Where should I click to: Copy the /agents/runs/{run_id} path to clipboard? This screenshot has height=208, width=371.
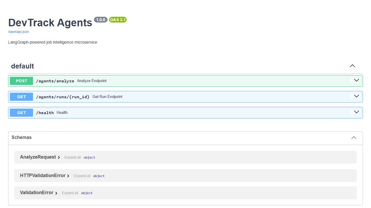(x=352, y=96)
